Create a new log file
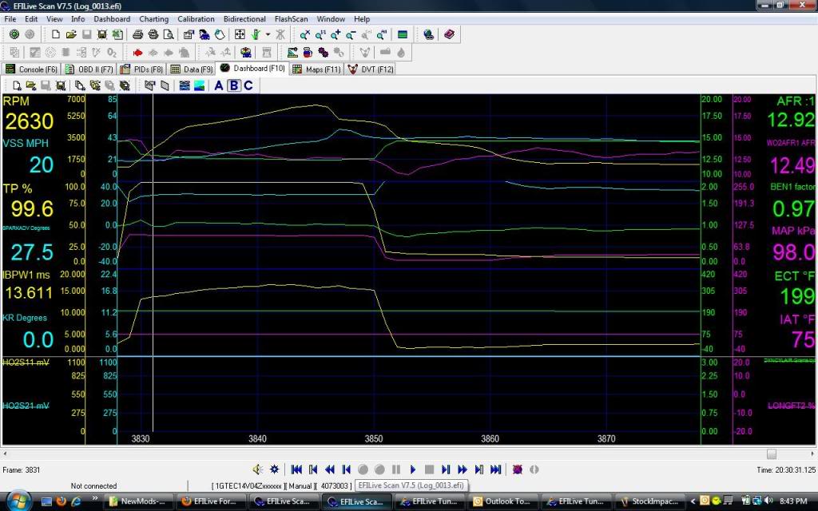Viewport: 818px width, 511px height. point(55,34)
